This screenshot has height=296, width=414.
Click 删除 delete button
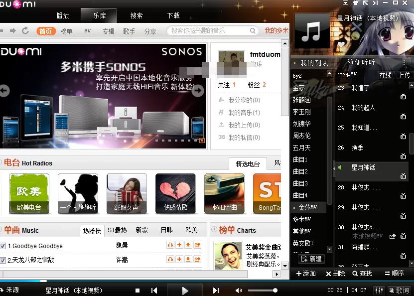tap(336, 274)
